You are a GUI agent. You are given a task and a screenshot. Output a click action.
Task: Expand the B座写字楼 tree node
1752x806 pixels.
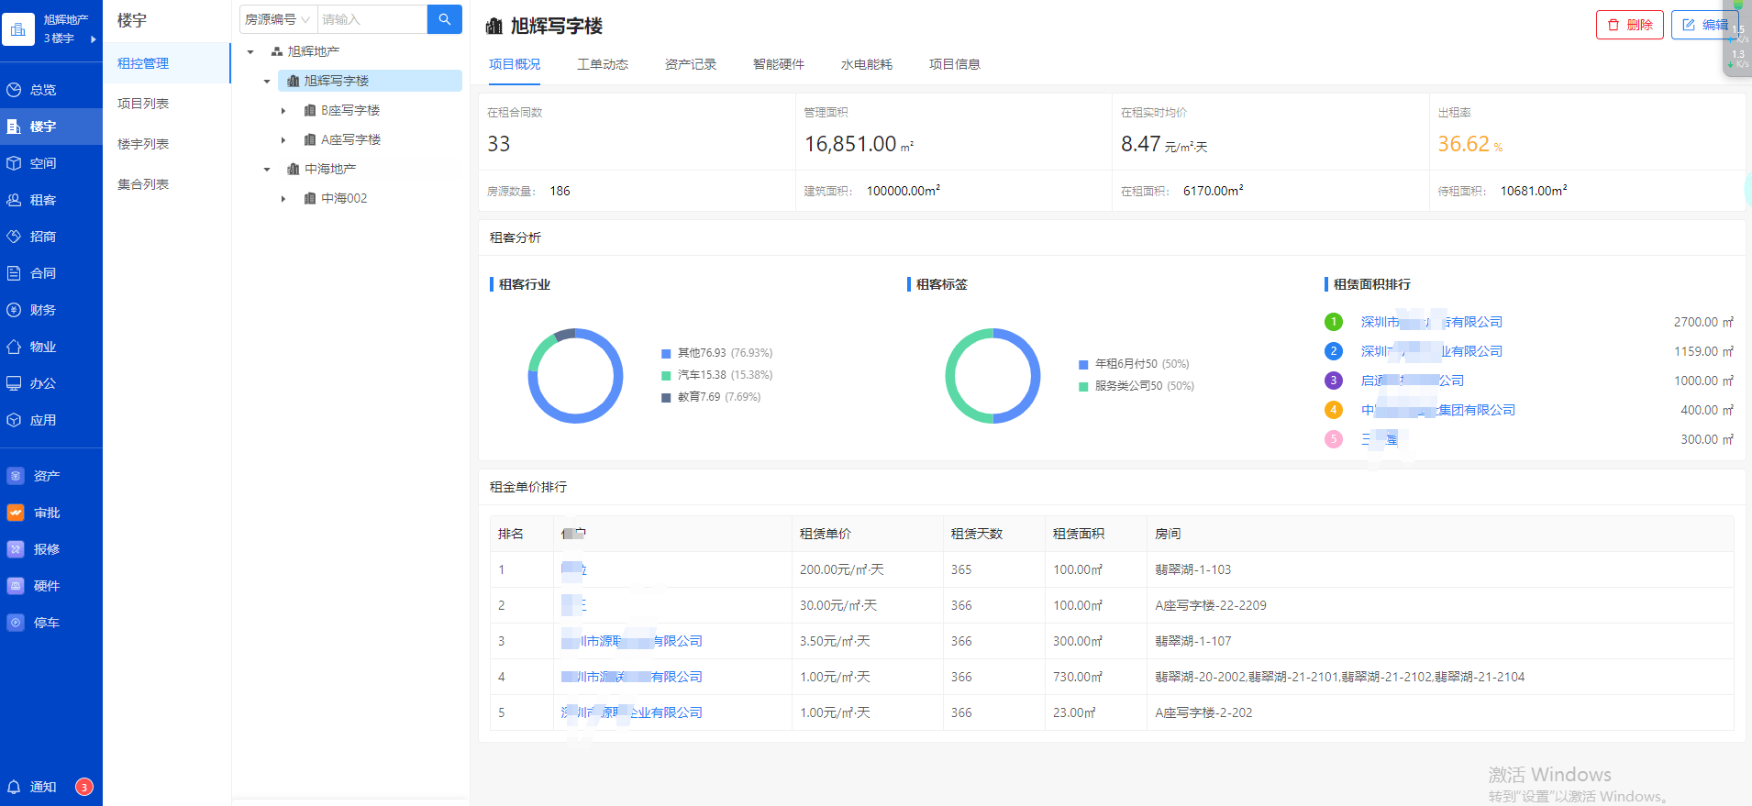pos(283,111)
